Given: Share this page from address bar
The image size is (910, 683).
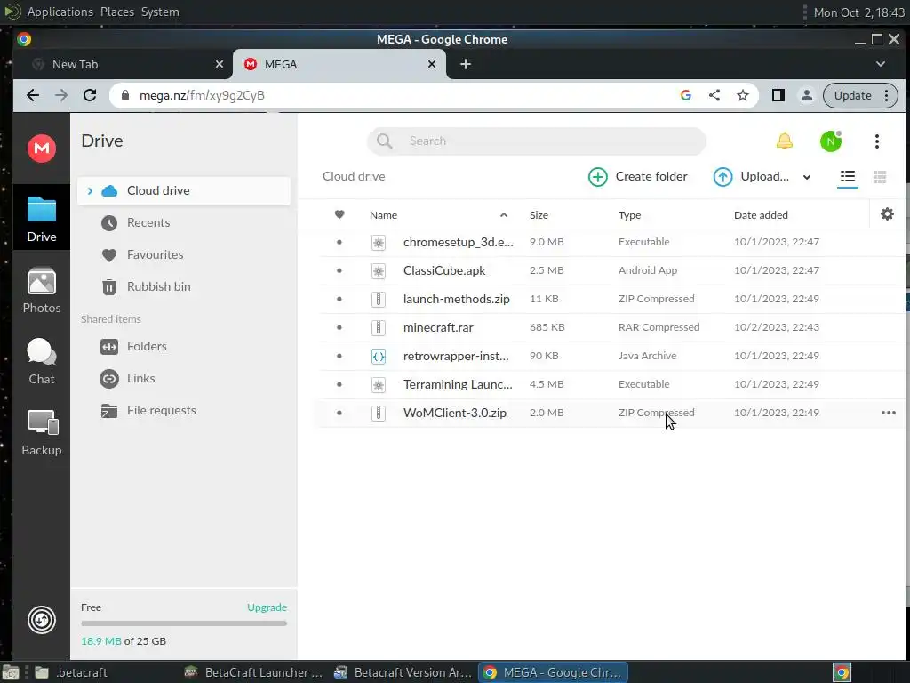Looking at the screenshot, I should point(714,95).
